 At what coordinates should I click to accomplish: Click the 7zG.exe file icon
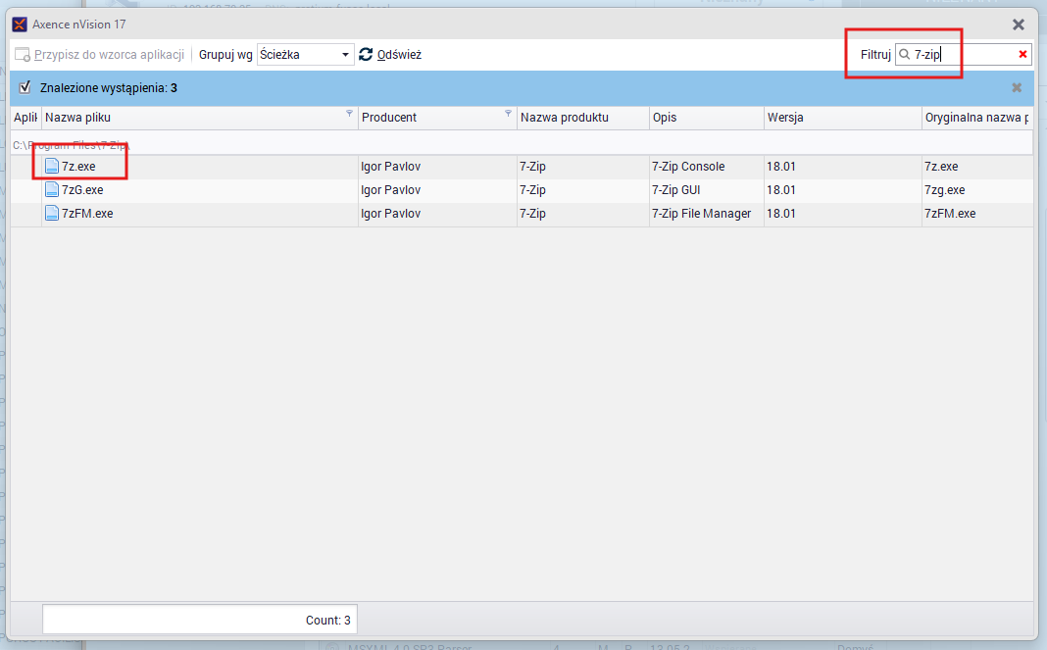52,190
